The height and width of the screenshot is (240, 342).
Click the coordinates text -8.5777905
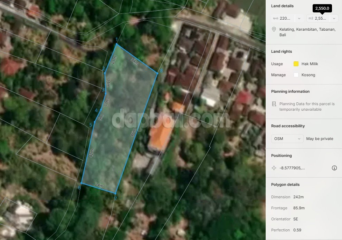click(x=292, y=168)
